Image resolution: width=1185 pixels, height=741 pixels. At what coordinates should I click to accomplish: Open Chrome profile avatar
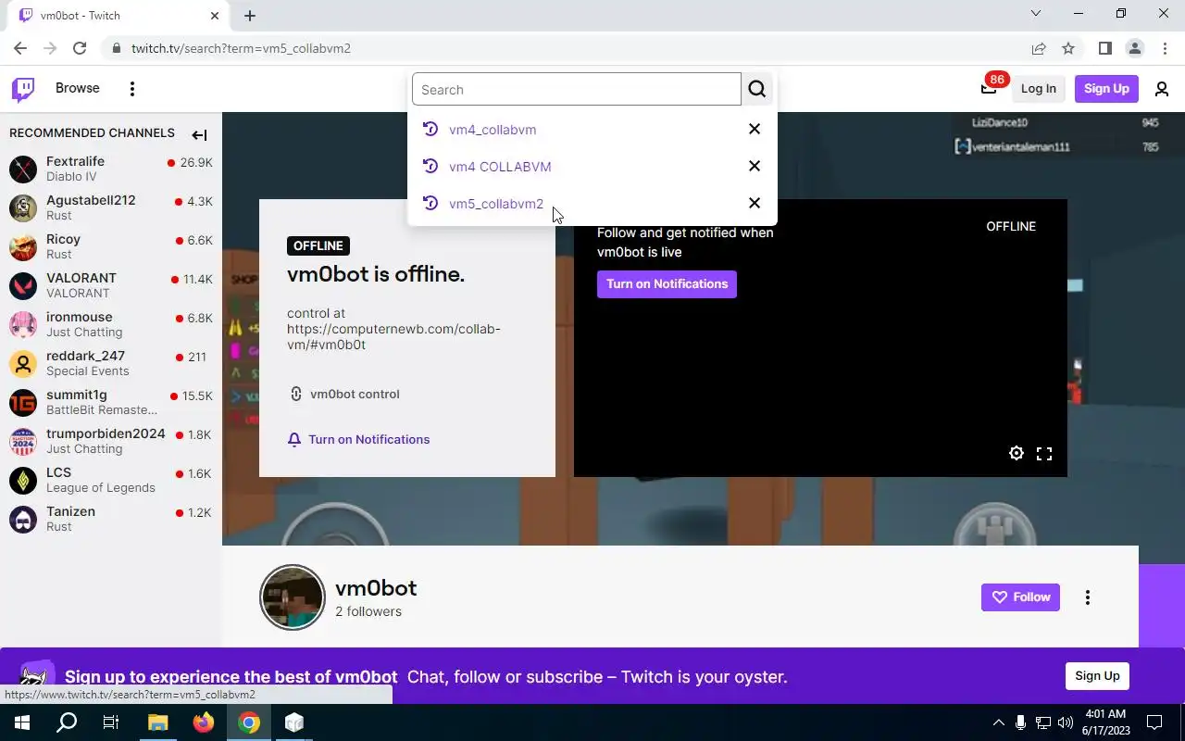click(x=1134, y=48)
